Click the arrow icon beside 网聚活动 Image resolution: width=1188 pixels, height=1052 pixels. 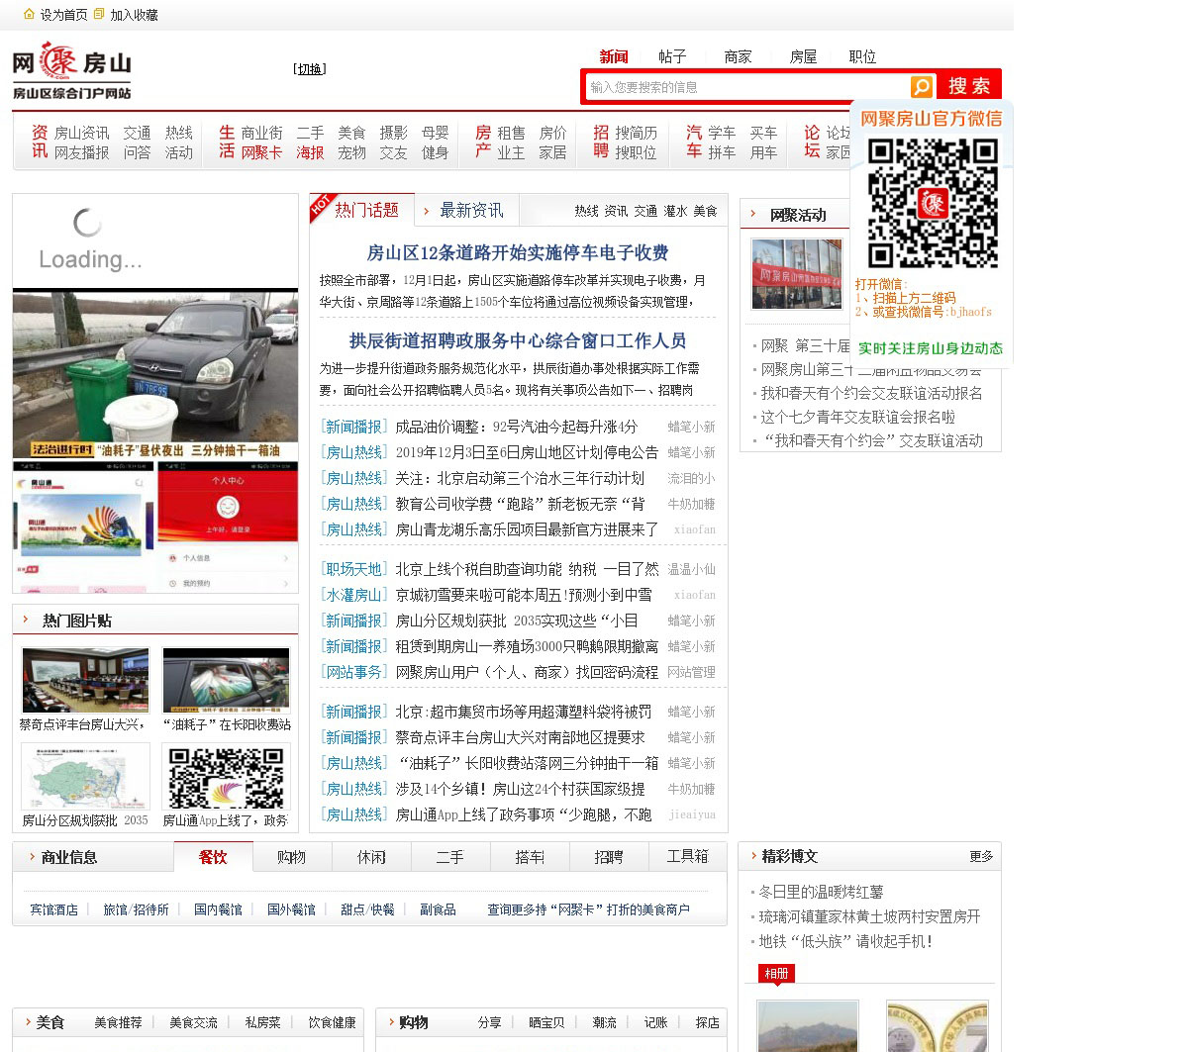(x=753, y=214)
